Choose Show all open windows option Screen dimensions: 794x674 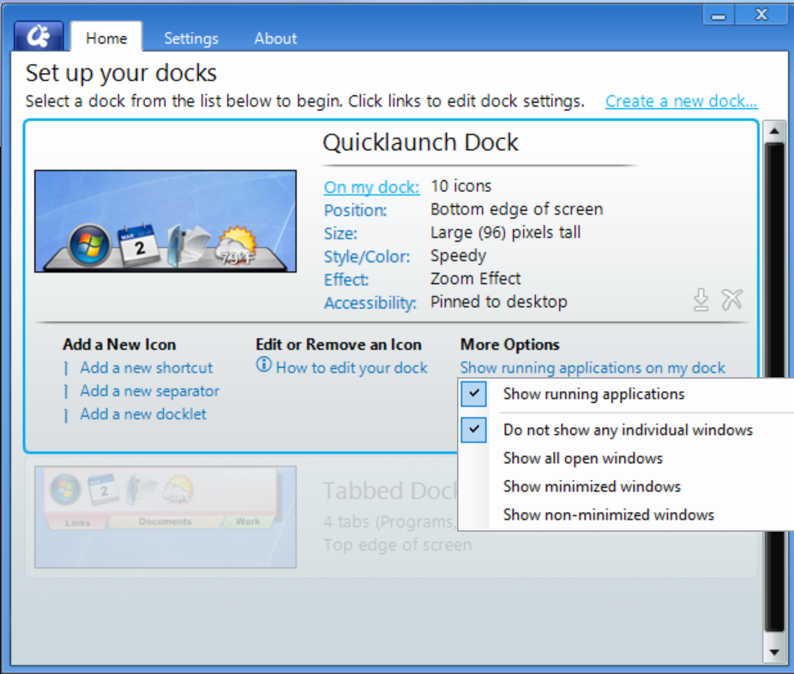pyautogui.click(x=582, y=458)
